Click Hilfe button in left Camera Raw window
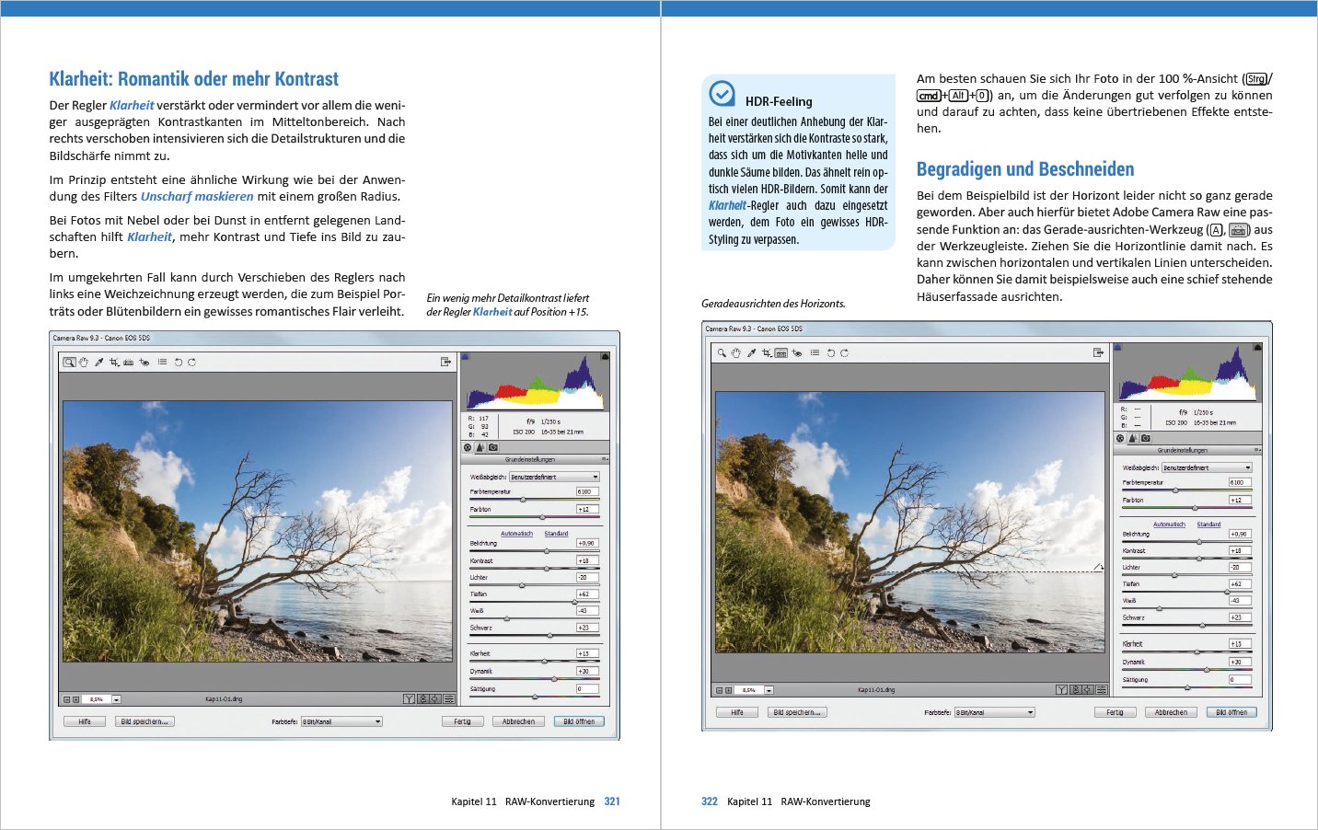Viewport: 1318px width, 830px height. 85,721
